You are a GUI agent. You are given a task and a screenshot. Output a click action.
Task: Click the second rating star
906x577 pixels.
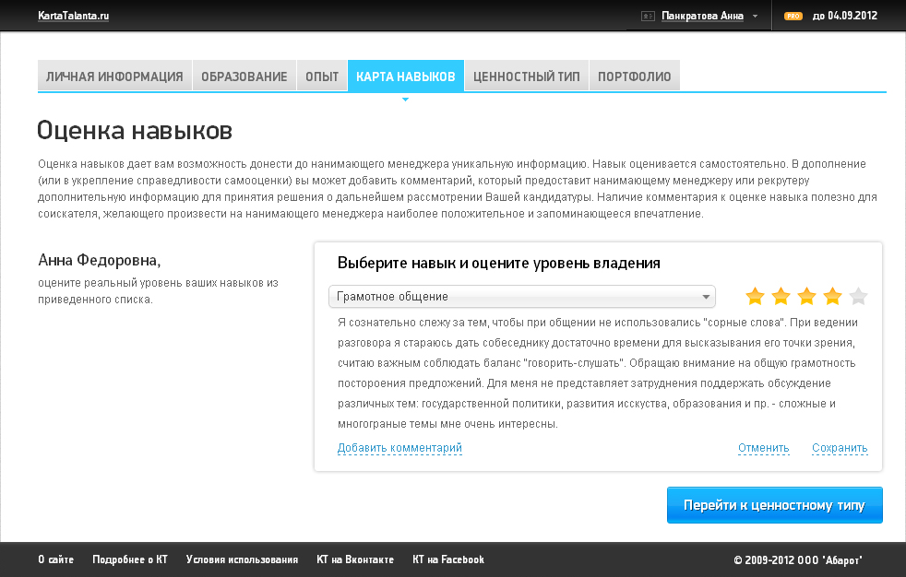(781, 296)
